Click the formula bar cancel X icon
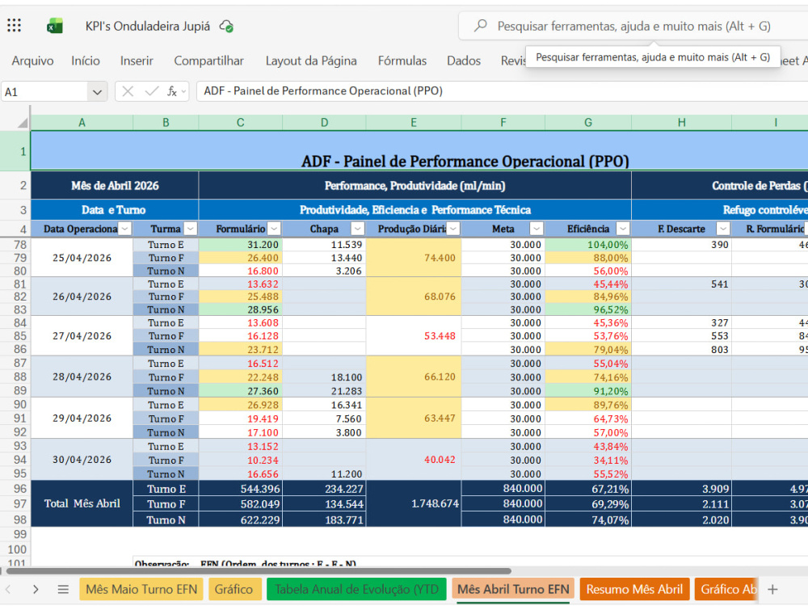The width and height of the screenshot is (808, 606). 128,91
